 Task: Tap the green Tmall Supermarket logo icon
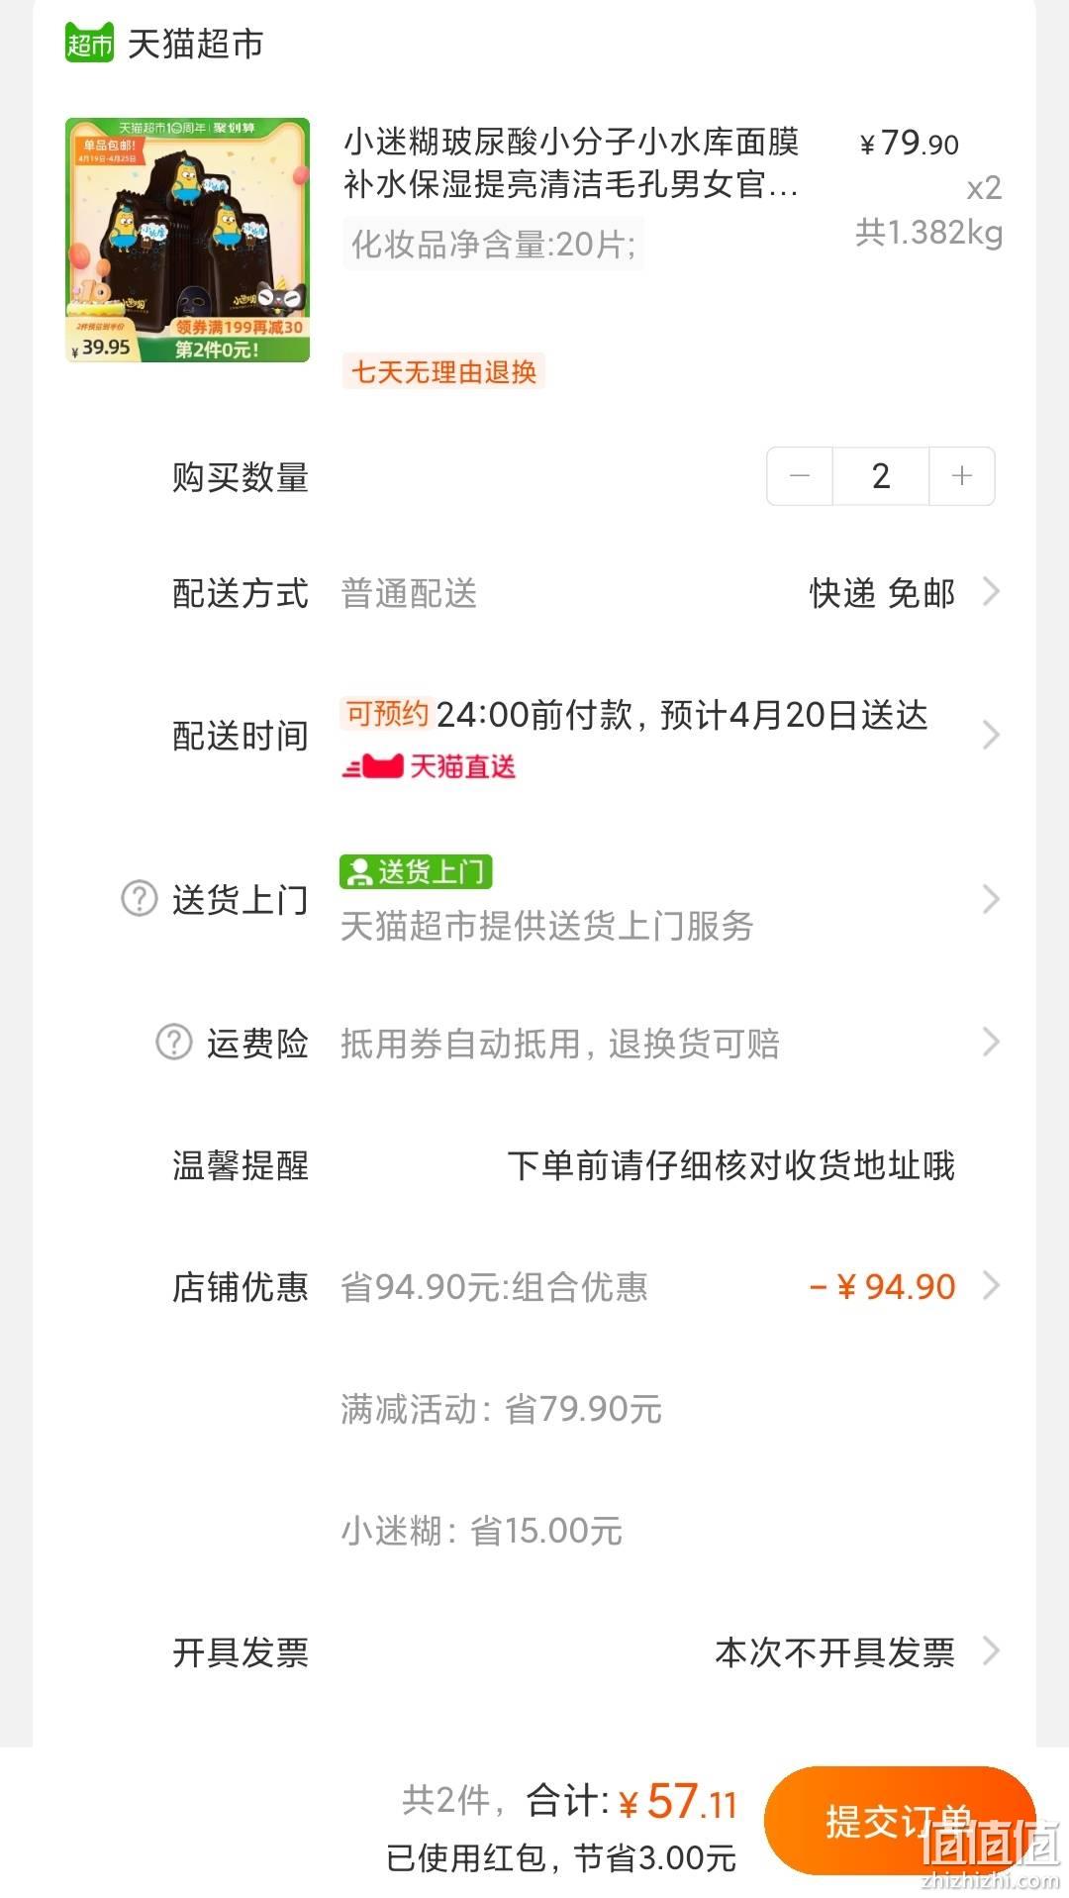(89, 43)
